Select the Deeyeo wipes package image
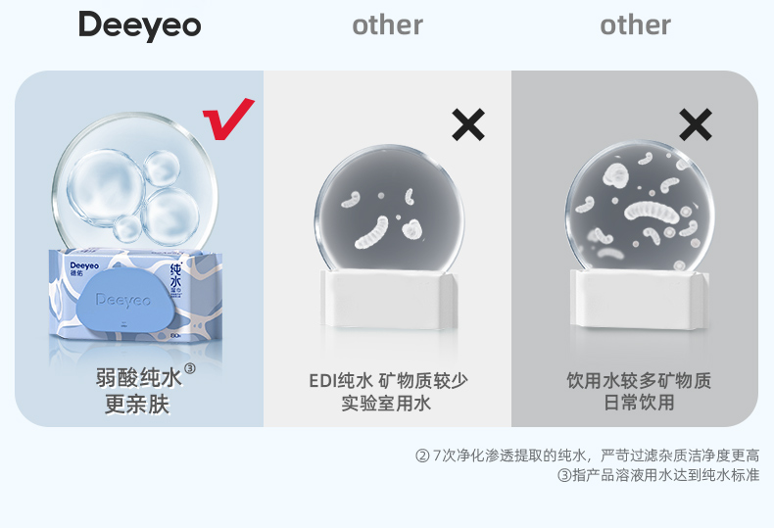This screenshot has width=774, height=528. tap(135, 294)
